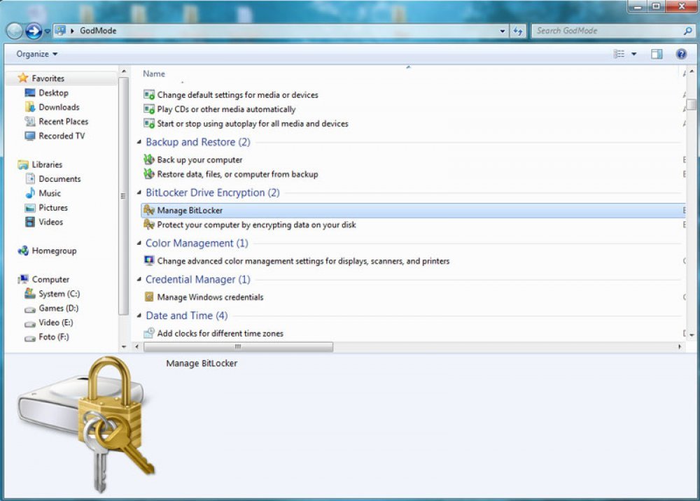This screenshot has width=700, height=501.
Task: Open the Organize menu
Action: (x=36, y=54)
